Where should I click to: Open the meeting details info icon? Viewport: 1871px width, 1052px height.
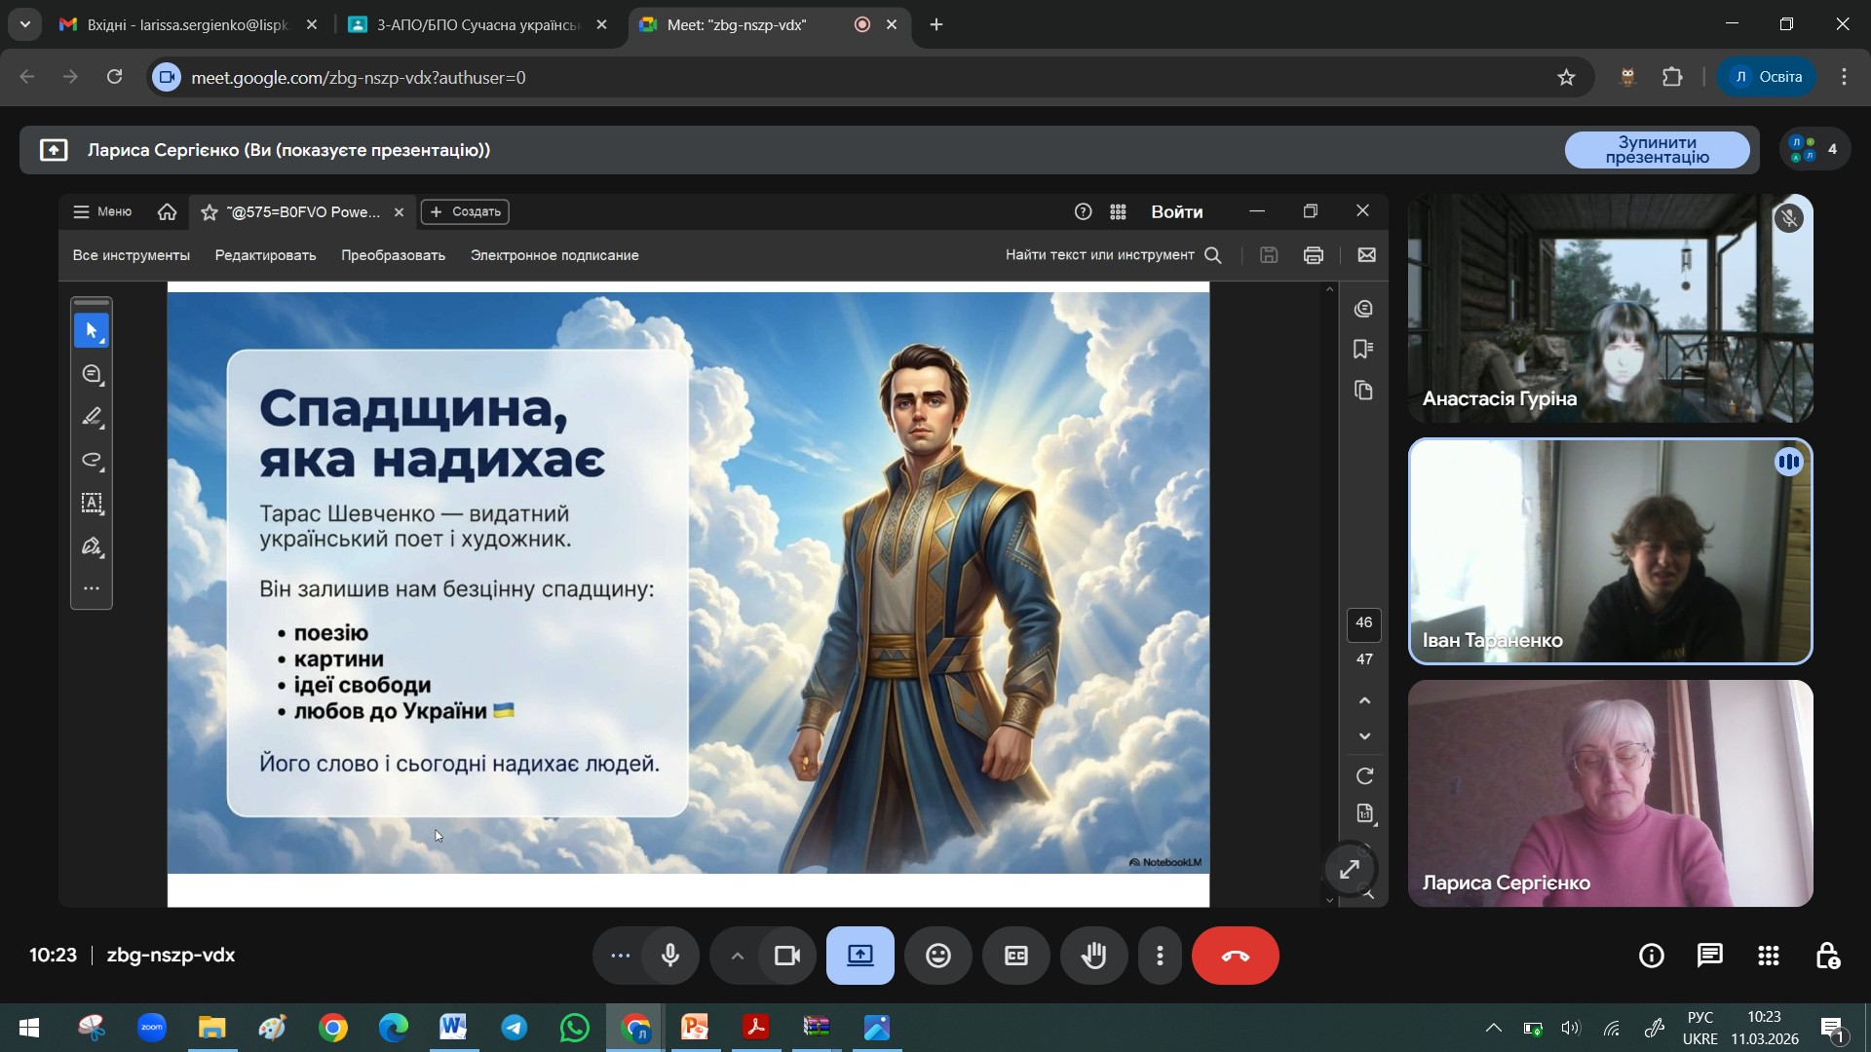[x=1651, y=956]
